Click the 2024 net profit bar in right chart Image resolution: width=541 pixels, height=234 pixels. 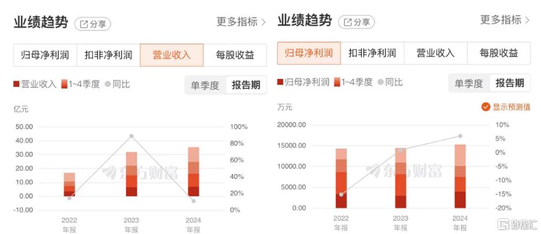[x=460, y=176]
